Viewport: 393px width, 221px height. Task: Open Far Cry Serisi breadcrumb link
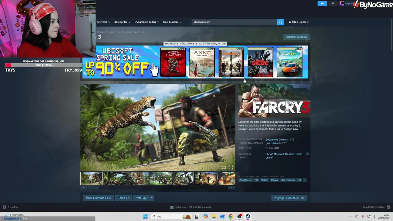(x=124, y=32)
